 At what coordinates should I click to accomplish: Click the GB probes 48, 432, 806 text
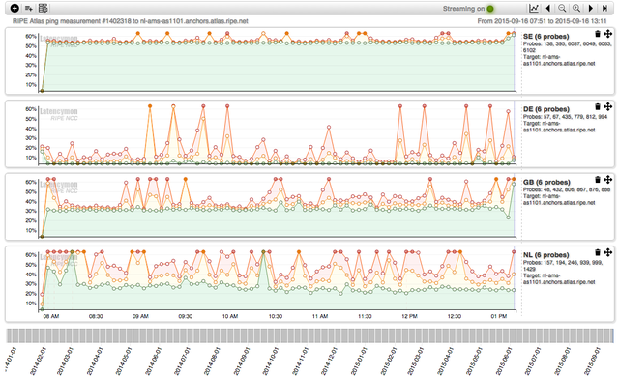pos(567,189)
